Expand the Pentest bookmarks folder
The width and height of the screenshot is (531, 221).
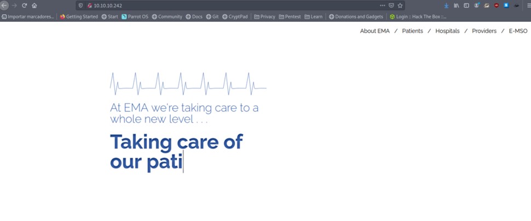coord(290,16)
